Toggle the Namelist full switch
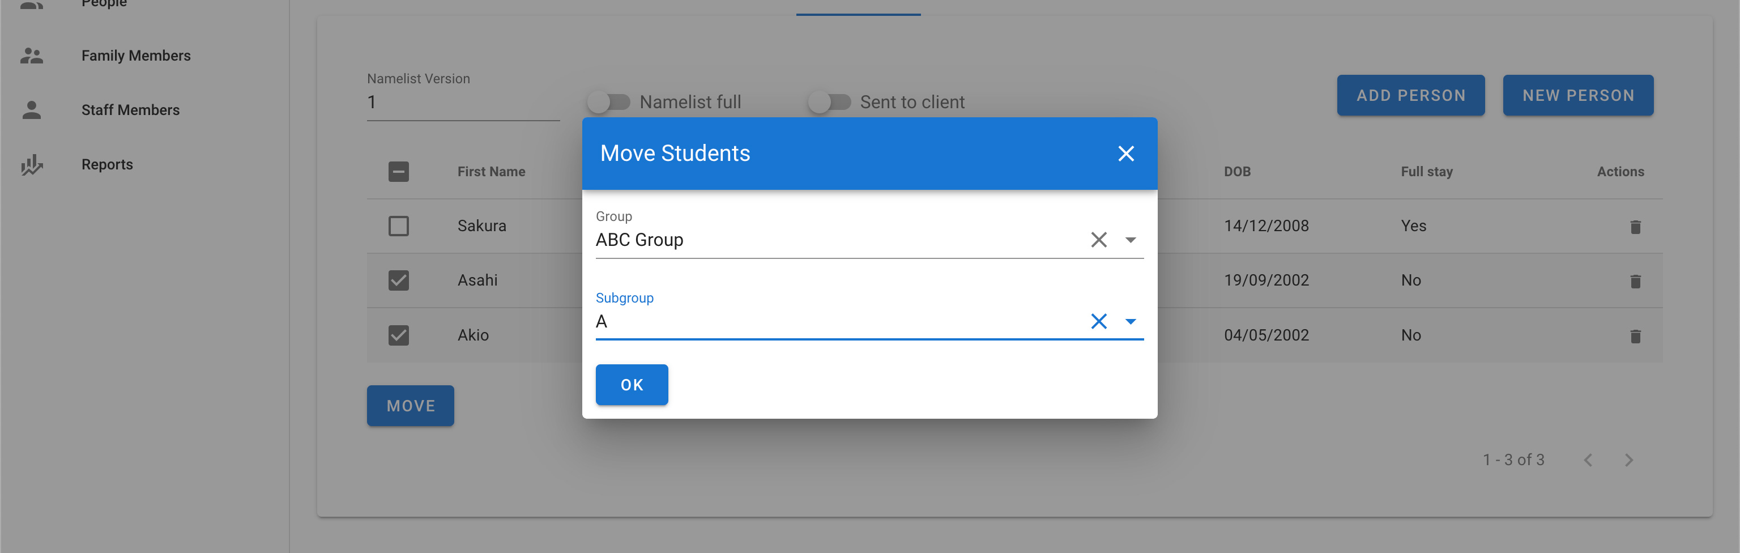Screen dimensions: 1740x553 point(608,102)
